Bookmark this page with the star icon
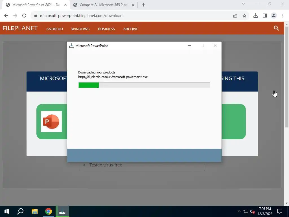 (x=244, y=16)
